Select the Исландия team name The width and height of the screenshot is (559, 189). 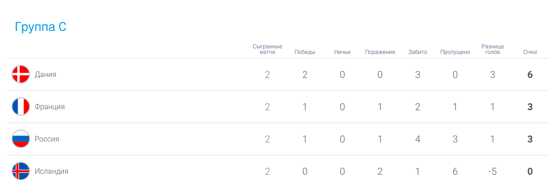click(x=51, y=171)
